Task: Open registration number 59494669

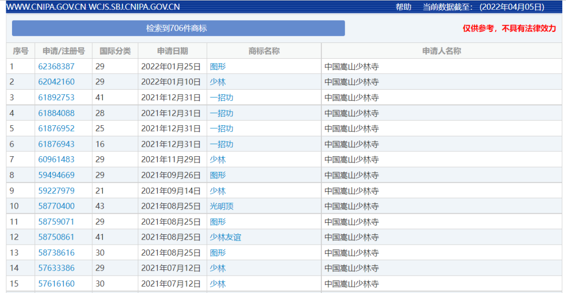Action: point(56,175)
